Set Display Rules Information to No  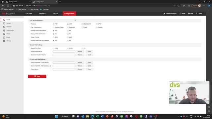(68, 31)
